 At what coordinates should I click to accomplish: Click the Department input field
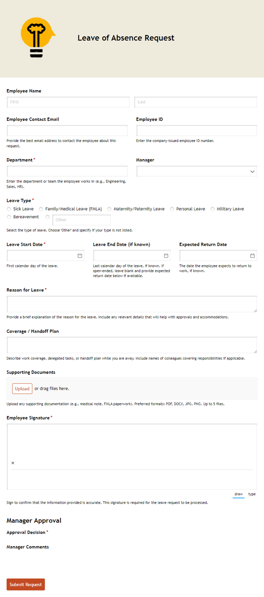[67, 172]
